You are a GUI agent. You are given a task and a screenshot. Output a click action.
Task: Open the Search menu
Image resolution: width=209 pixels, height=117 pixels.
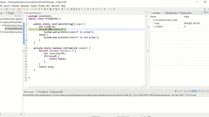tap(34, 6)
